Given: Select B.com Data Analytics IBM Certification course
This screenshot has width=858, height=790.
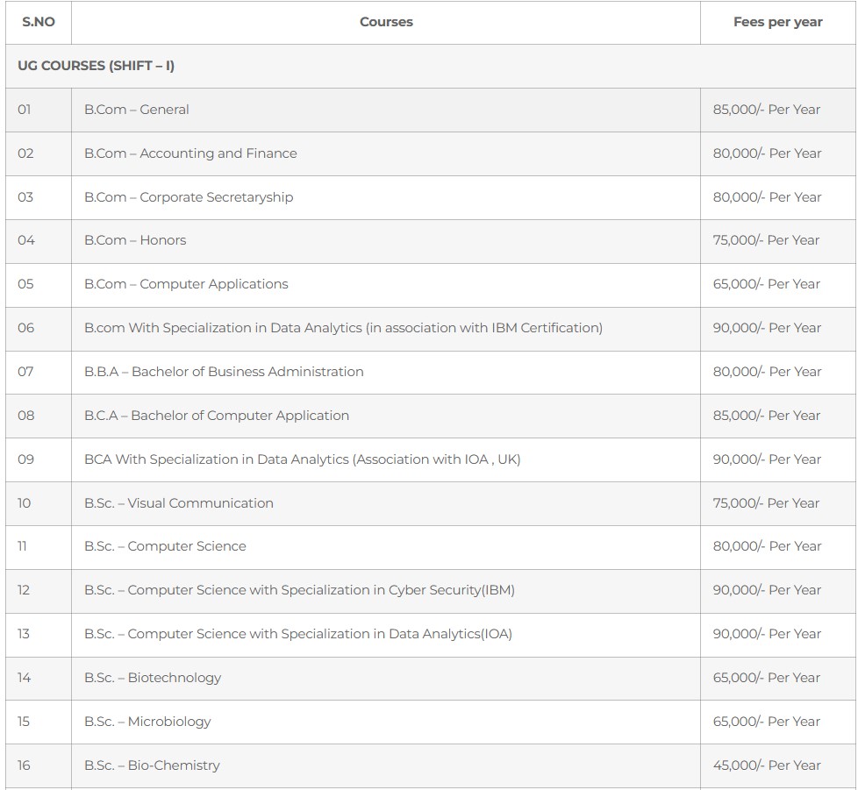Looking at the screenshot, I should point(343,327).
